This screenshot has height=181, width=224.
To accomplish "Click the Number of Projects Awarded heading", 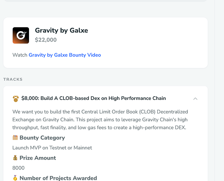I will [x=58, y=178].
